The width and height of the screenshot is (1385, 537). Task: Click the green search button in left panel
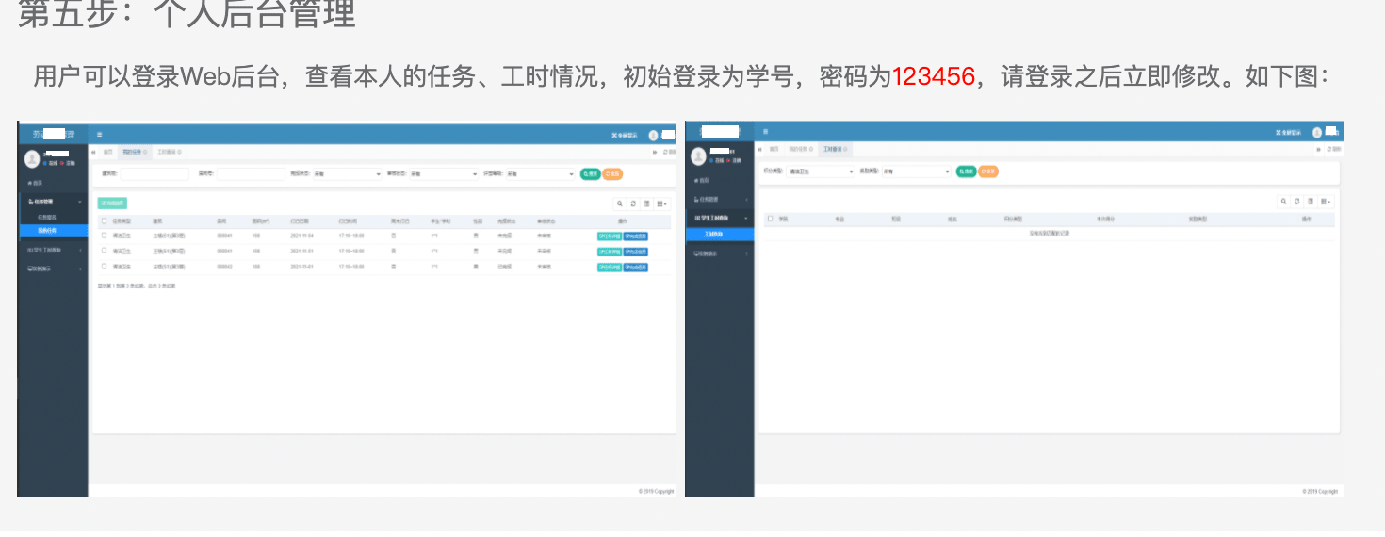590,174
